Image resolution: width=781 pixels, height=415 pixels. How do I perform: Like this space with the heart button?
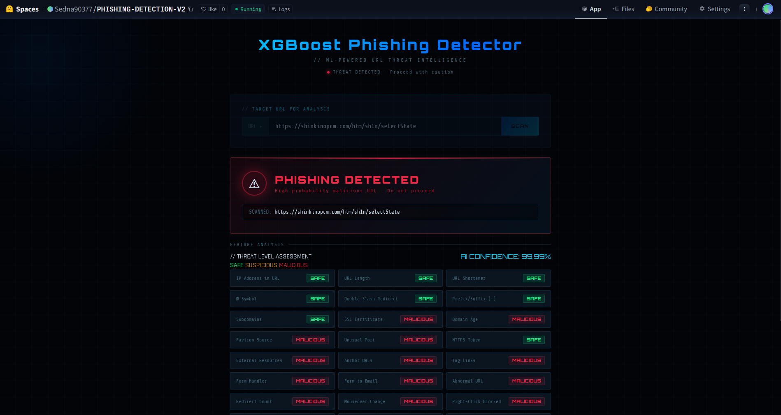pos(209,9)
